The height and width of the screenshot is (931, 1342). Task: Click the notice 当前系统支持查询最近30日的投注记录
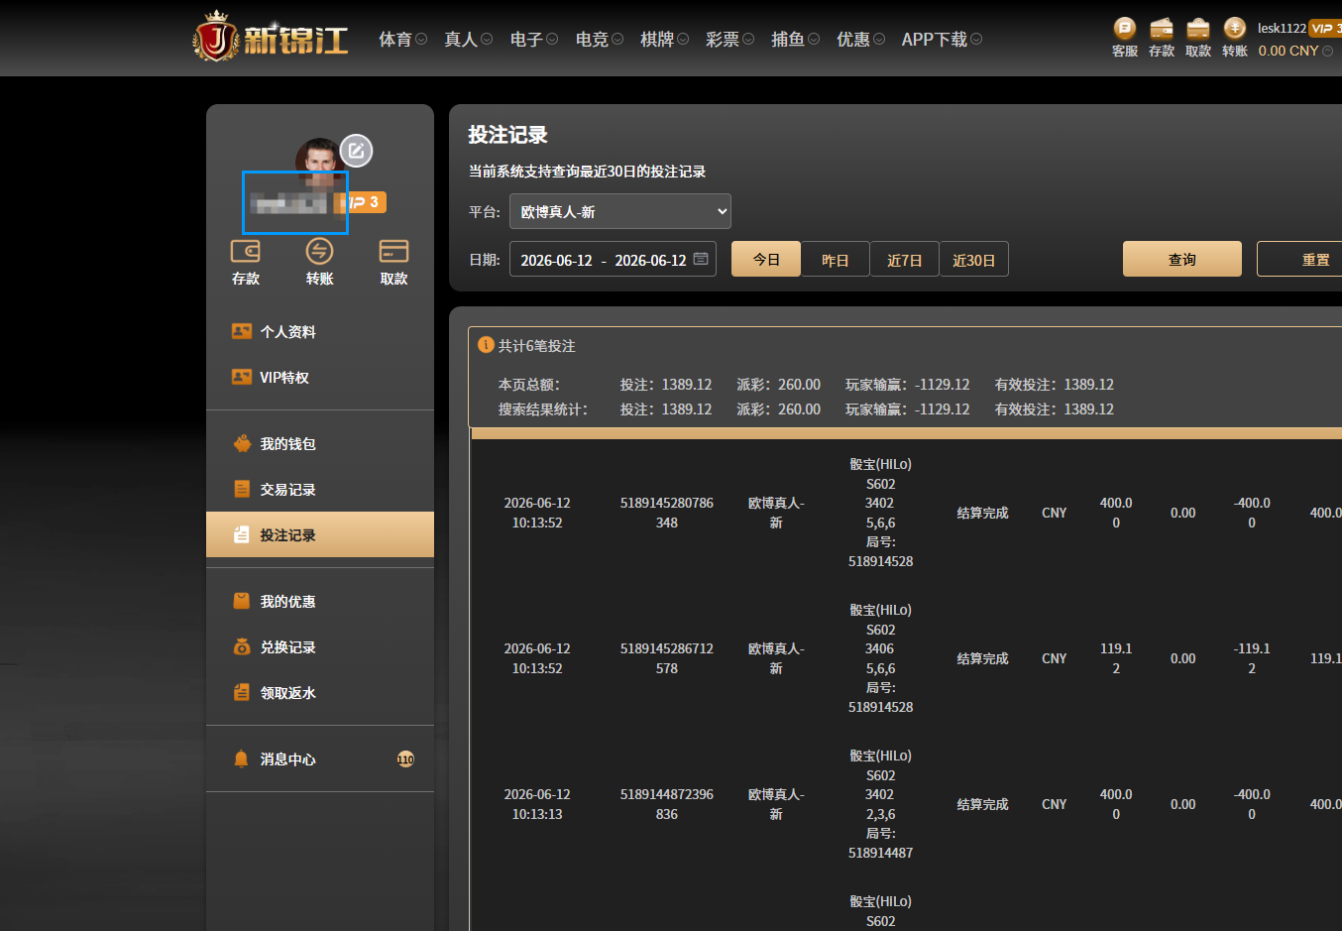pos(587,172)
